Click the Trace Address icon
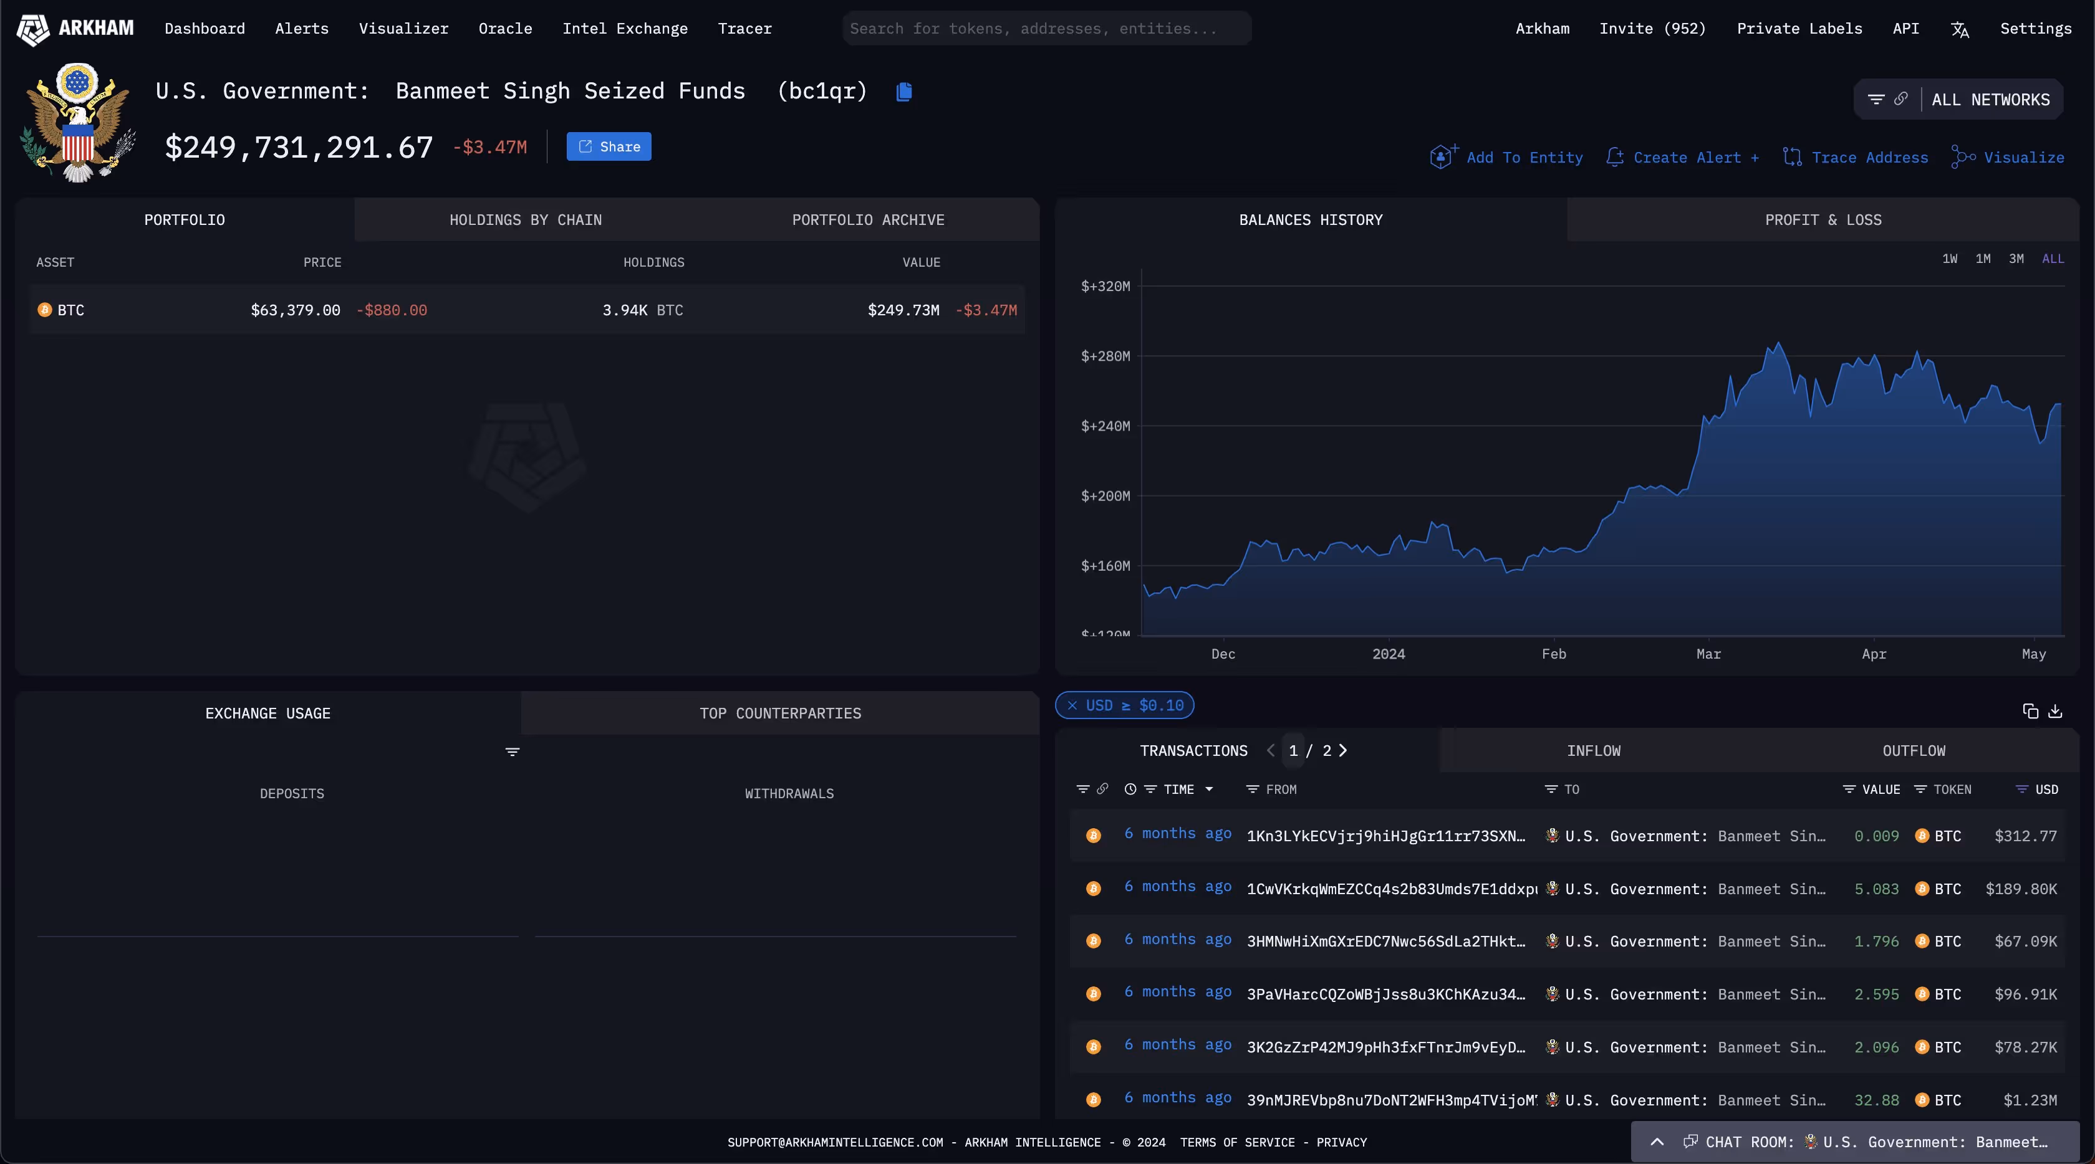 [x=1791, y=157]
